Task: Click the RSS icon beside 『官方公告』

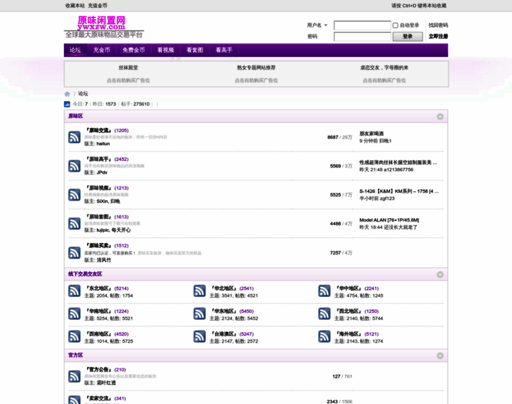Action: [x=74, y=376]
